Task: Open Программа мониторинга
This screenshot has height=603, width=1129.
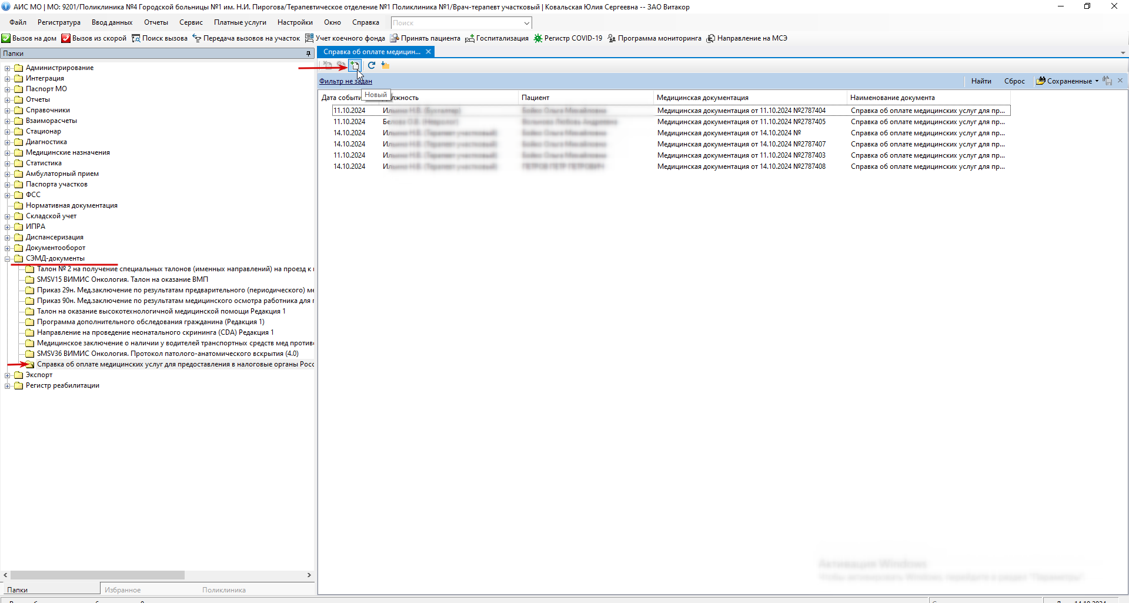Action: tap(654, 38)
